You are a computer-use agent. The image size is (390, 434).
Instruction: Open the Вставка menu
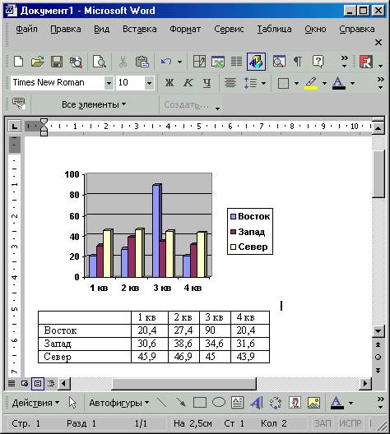[140, 29]
